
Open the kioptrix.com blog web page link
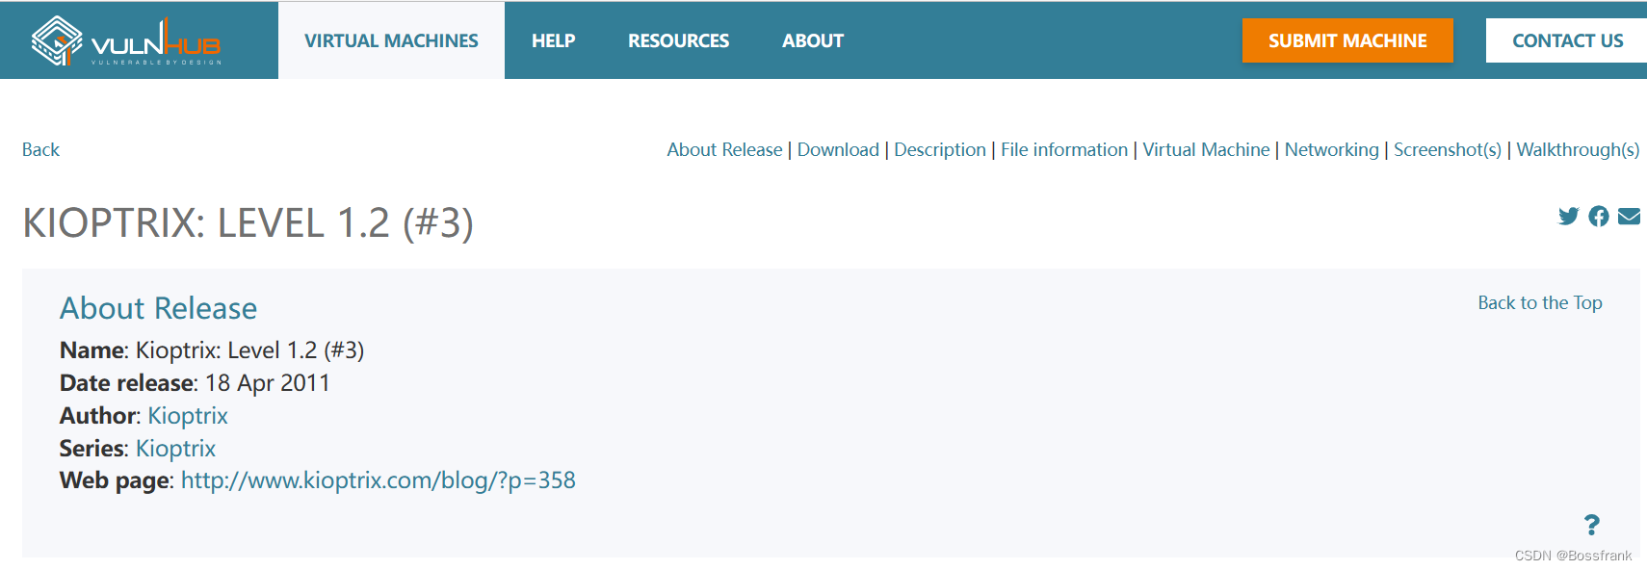379,480
